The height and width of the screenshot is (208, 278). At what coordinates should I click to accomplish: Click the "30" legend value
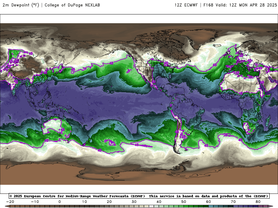(x=134, y=202)
